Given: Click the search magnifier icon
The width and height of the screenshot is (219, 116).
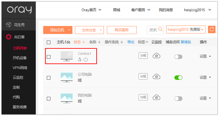Looking at the screenshot, I should point(160,29).
